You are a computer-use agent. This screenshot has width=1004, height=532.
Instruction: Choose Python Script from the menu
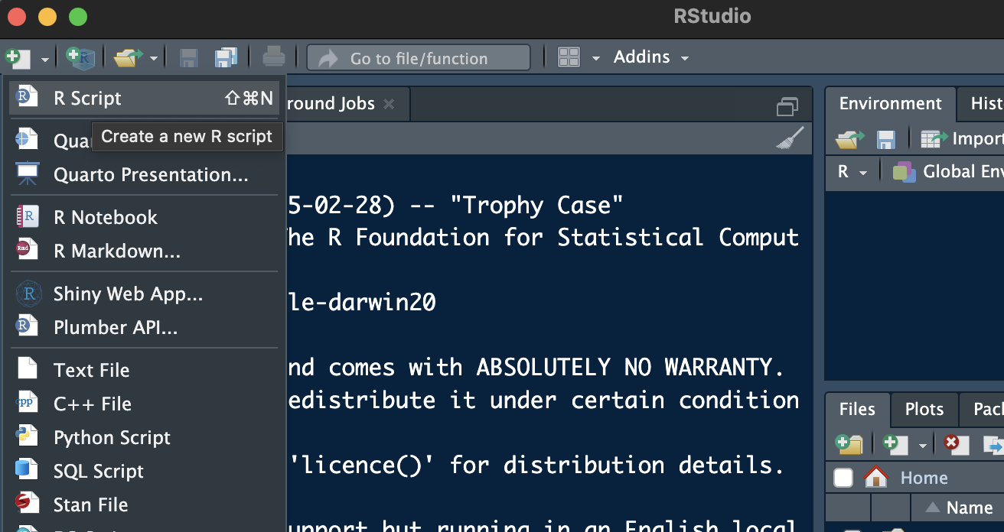(x=144, y=437)
